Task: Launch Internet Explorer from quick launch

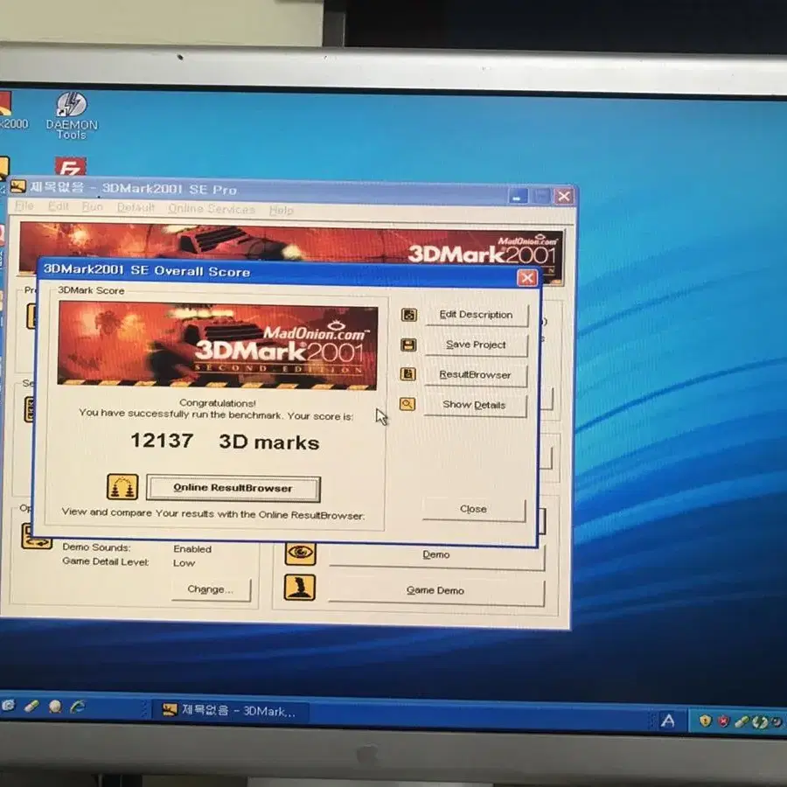Action: tap(78, 707)
